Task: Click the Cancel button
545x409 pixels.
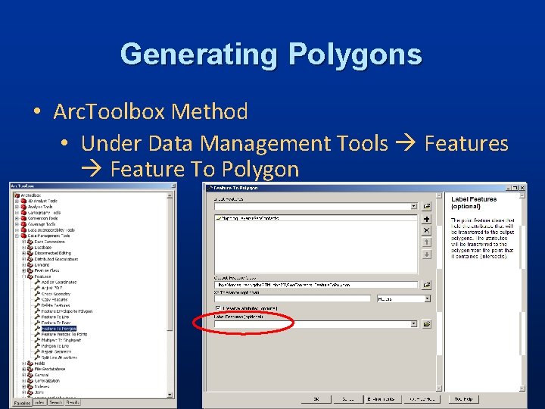Action: point(348,399)
